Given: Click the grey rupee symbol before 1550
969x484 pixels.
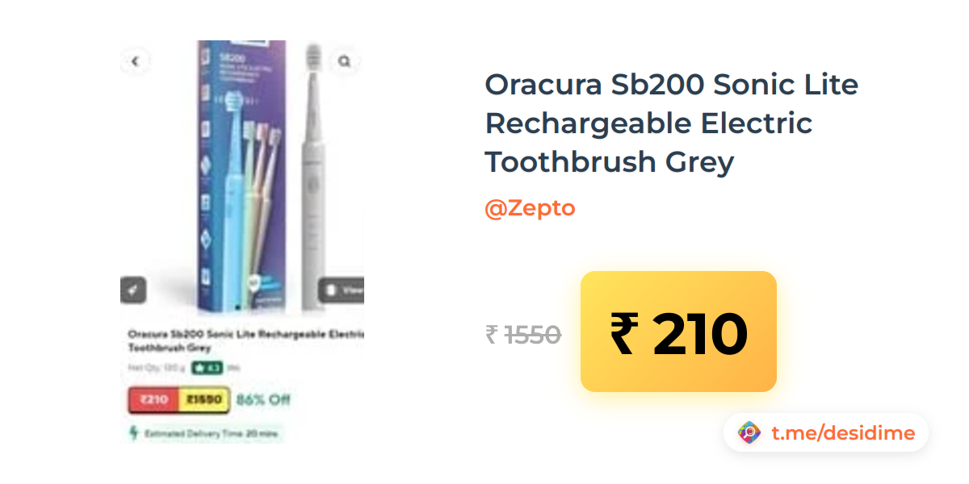Looking at the screenshot, I should pos(491,334).
